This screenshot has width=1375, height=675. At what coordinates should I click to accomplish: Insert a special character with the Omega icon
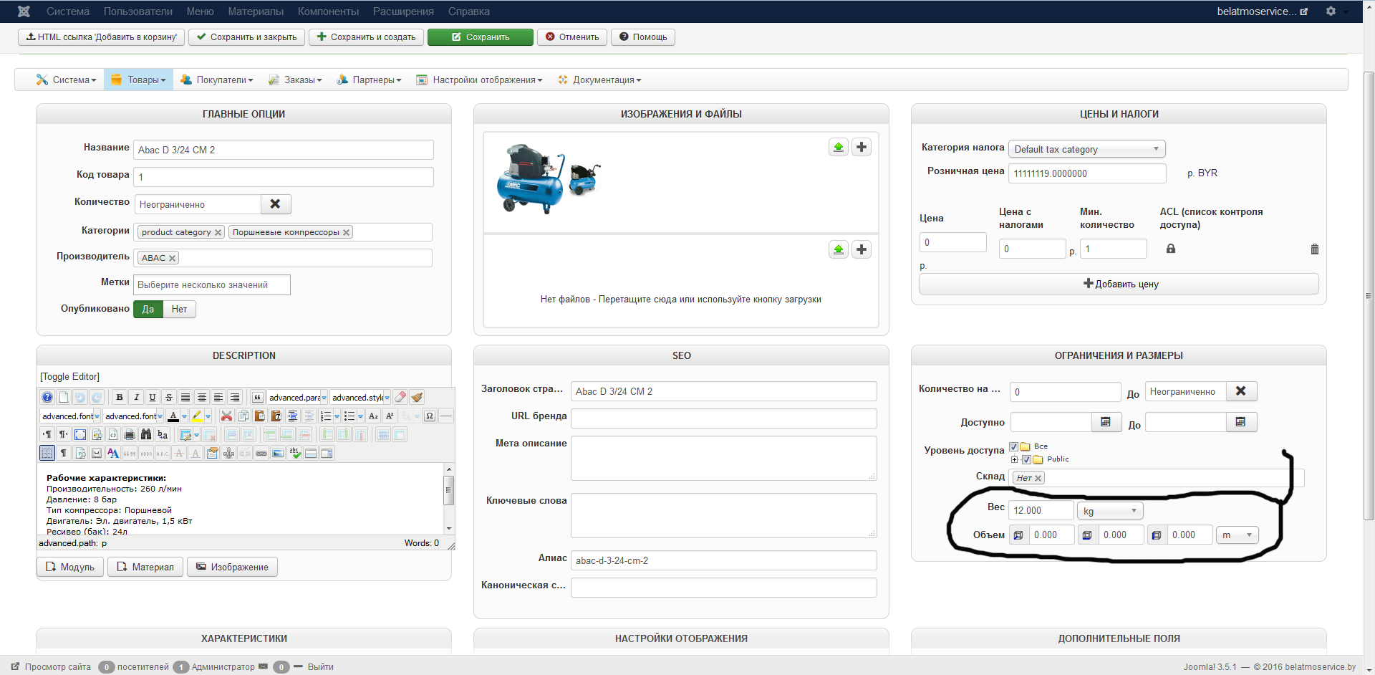430,416
